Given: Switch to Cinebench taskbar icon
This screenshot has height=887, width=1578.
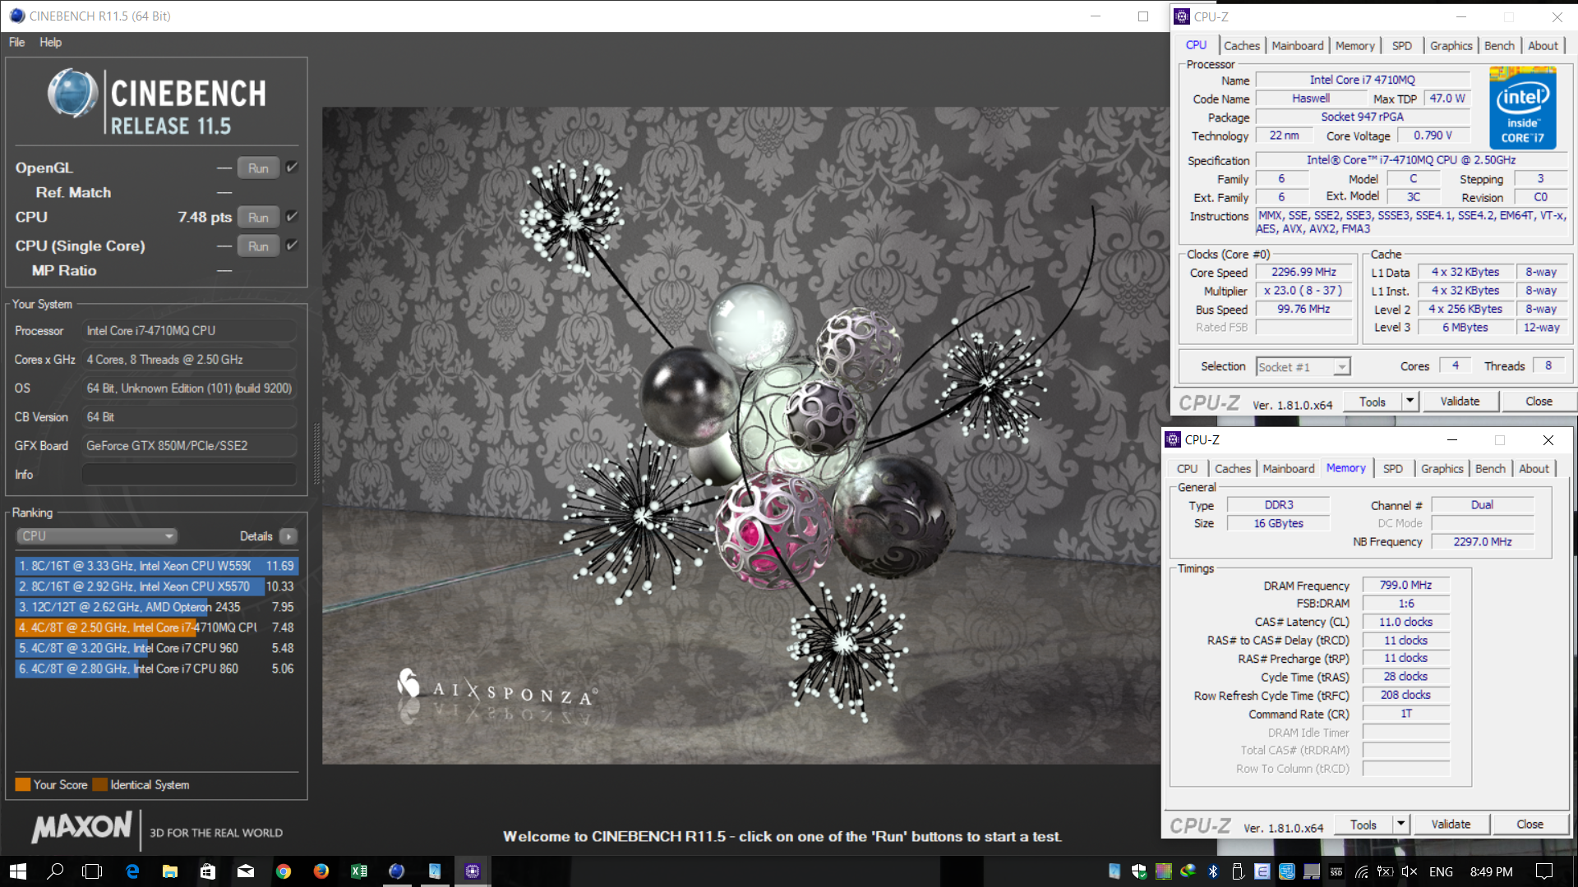Looking at the screenshot, I should point(396,871).
